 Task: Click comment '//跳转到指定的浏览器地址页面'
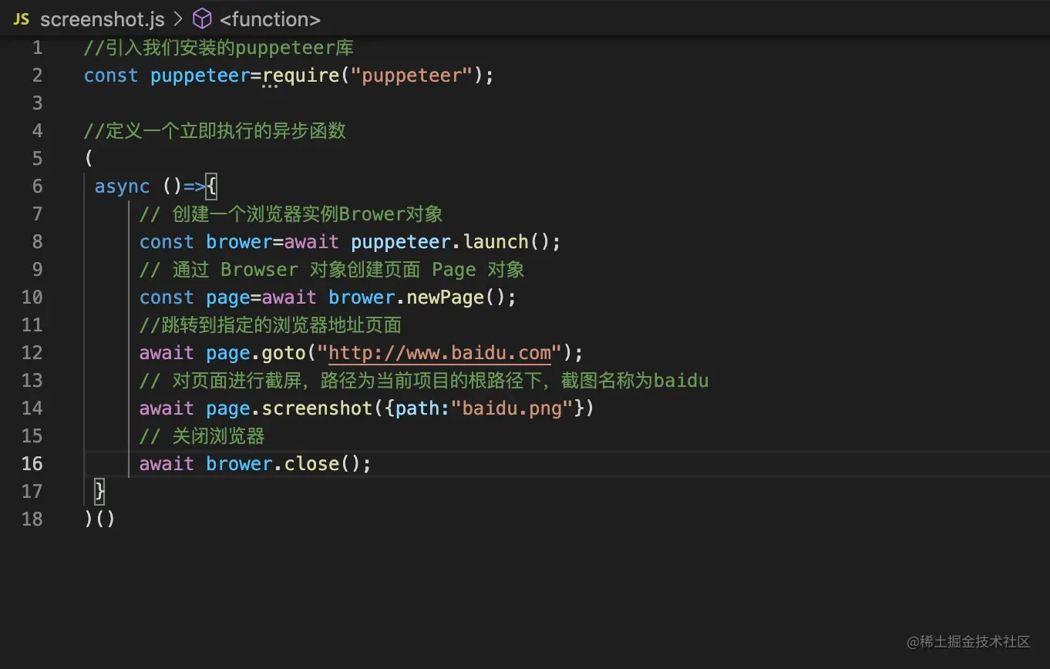tap(271, 325)
